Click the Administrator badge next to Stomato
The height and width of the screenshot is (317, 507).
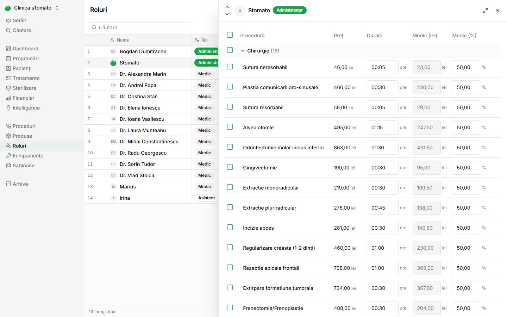(x=289, y=10)
